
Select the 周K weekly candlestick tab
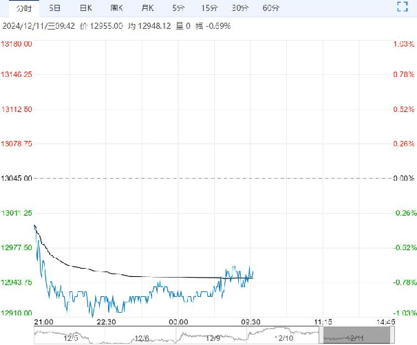[x=116, y=9]
